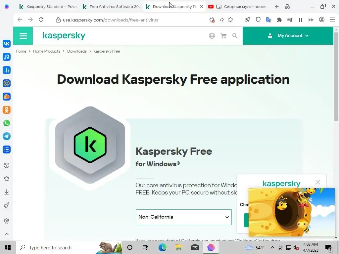The image size is (339, 254).
Task: Open the muted volume tray icon
Action: pos(296,247)
